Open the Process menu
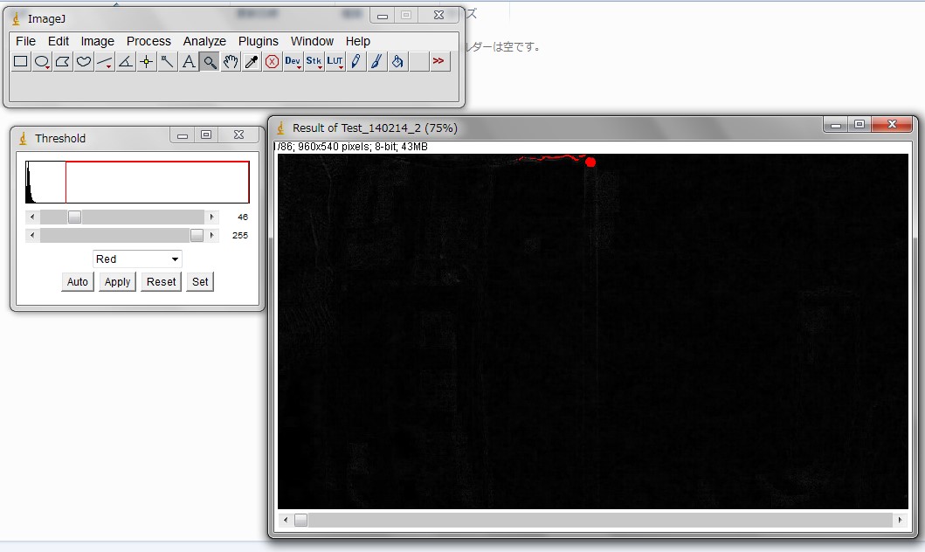This screenshot has width=925, height=552. (148, 41)
